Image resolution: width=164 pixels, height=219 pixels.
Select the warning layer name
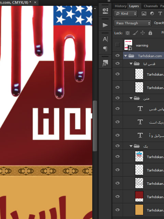142,46
